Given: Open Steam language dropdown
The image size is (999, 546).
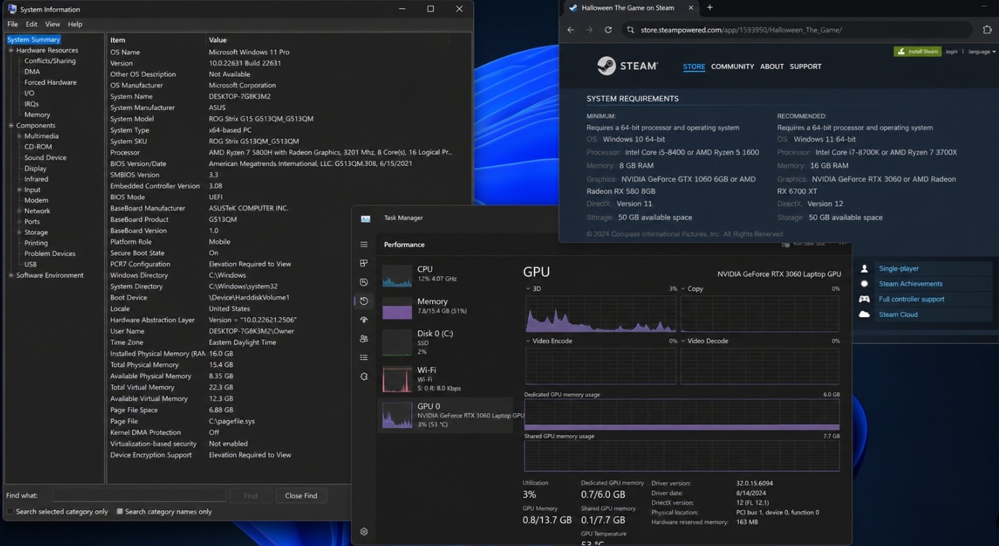Looking at the screenshot, I should (x=982, y=51).
